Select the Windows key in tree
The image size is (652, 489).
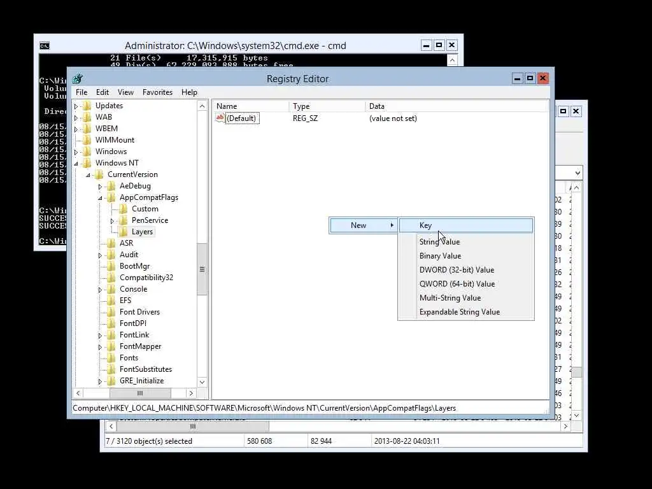point(111,152)
